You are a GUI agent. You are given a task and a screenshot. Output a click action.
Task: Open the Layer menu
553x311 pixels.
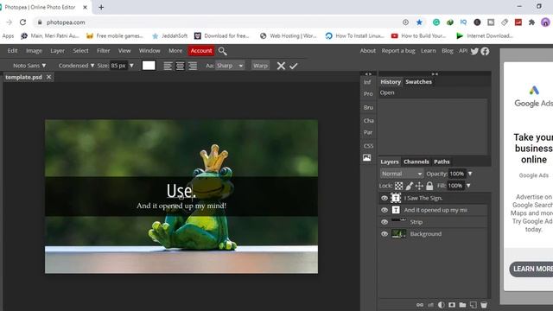pos(57,51)
